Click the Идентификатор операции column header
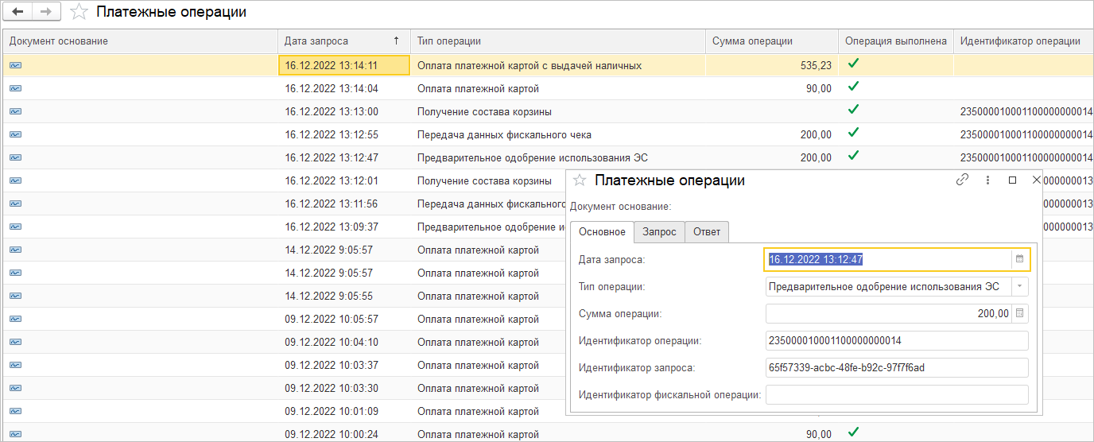Image resolution: width=1094 pixels, height=442 pixels. (1022, 41)
